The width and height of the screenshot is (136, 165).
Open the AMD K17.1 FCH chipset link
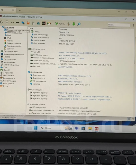coord(71,59)
